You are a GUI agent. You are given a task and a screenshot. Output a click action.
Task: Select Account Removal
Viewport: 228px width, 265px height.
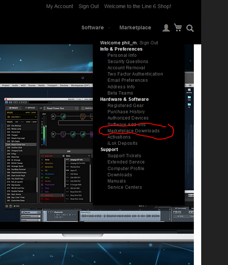[126, 68]
